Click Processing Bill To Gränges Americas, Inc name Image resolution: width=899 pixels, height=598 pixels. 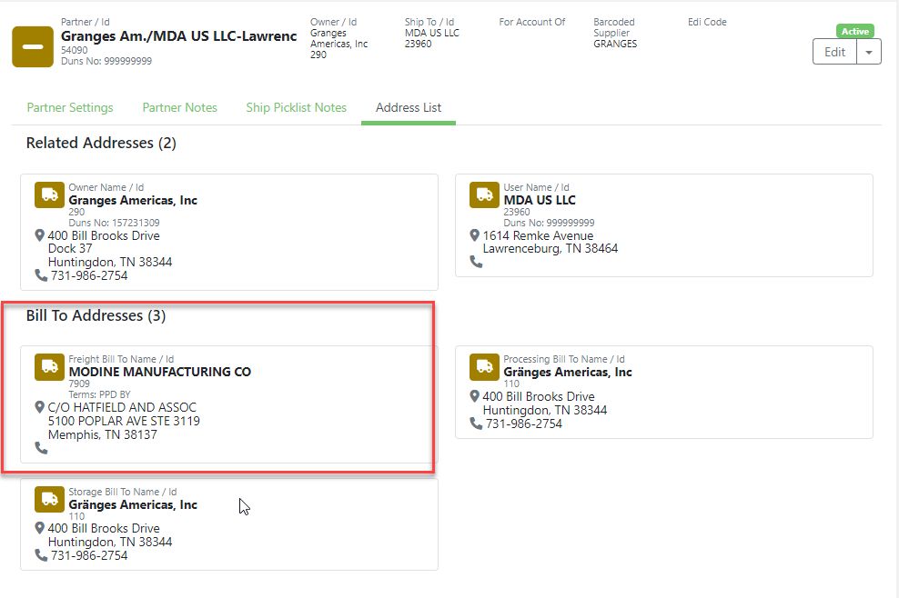[x=568, y=372]
